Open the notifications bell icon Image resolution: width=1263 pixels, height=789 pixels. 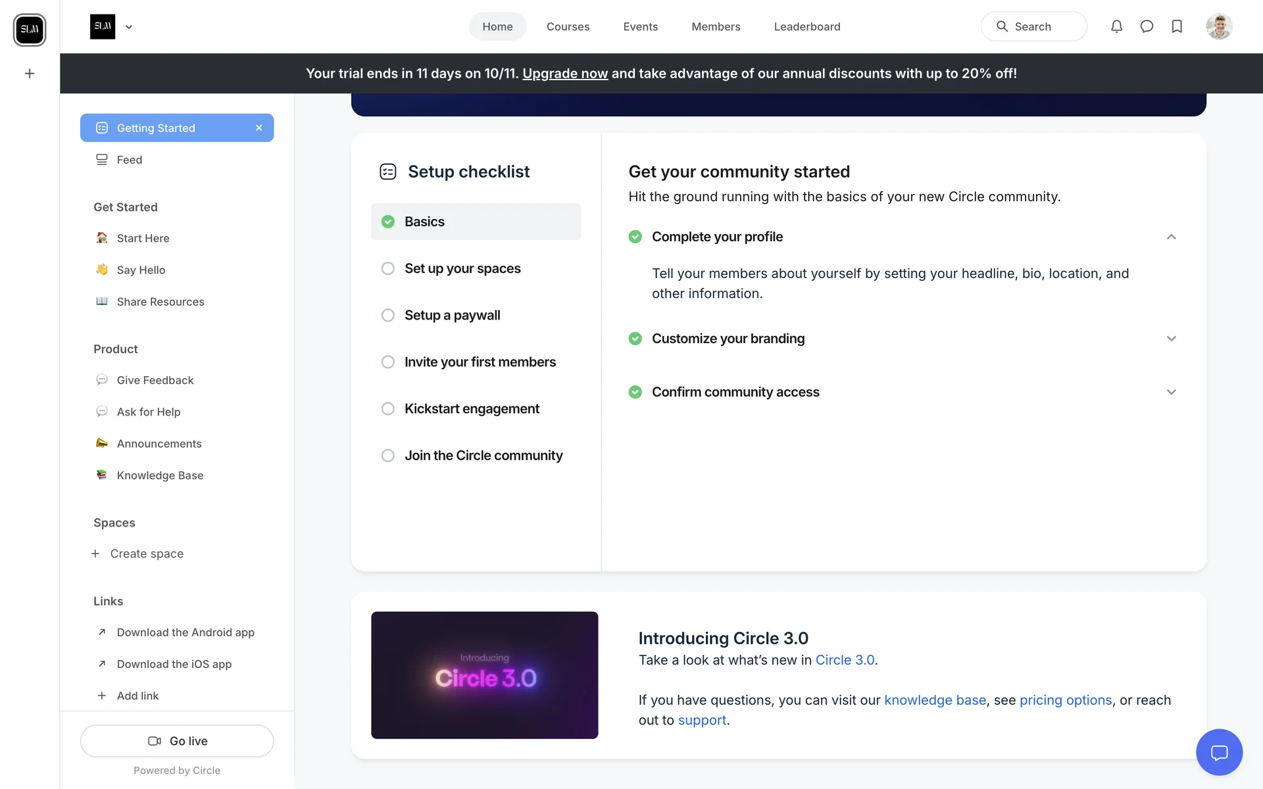point(1116,26)
